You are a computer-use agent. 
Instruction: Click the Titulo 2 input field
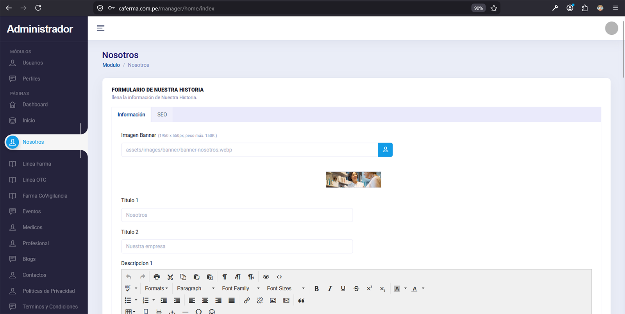pos(237,246)
